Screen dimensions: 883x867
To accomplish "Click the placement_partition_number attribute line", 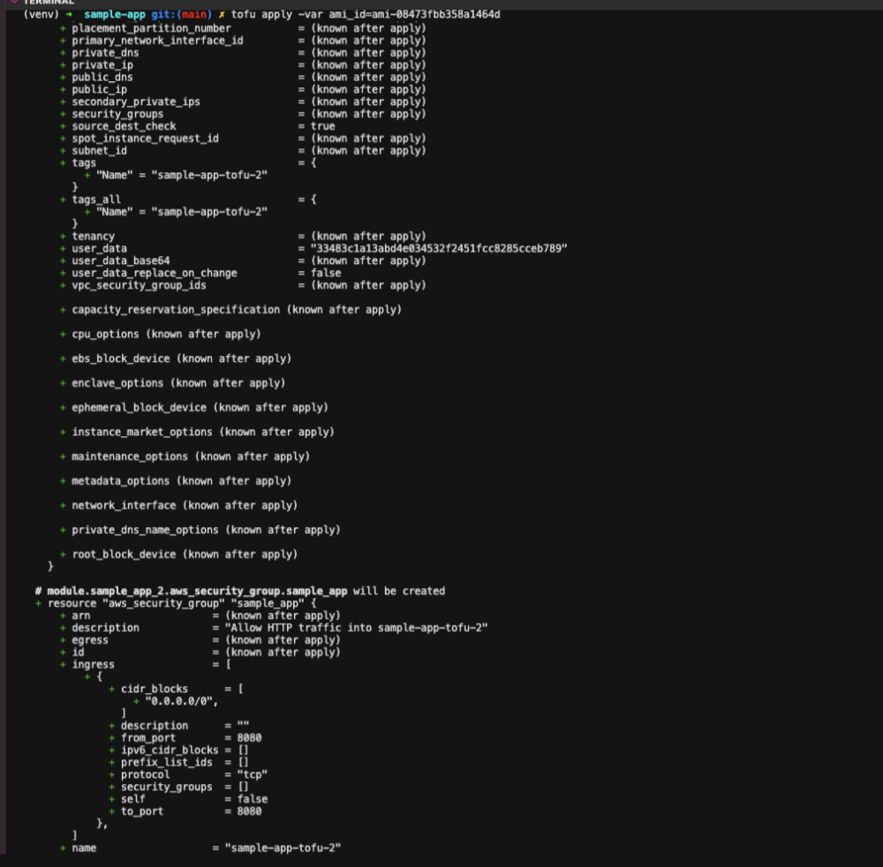I will coord(151,28).
